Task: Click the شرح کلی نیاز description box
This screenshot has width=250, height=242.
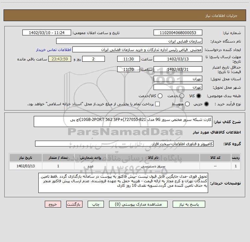Action: coord(123,121)
